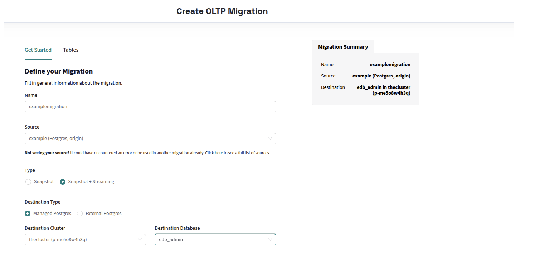Choose Managed Postgres destination type

[x=28, y=213]
